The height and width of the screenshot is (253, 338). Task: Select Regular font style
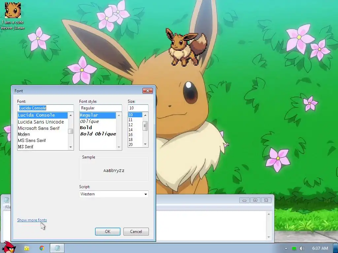[x=98, y=115]
